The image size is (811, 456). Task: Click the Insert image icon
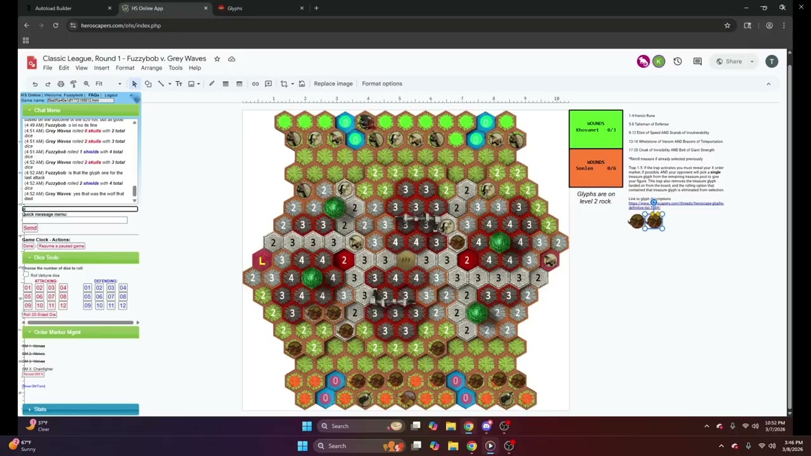191,84
